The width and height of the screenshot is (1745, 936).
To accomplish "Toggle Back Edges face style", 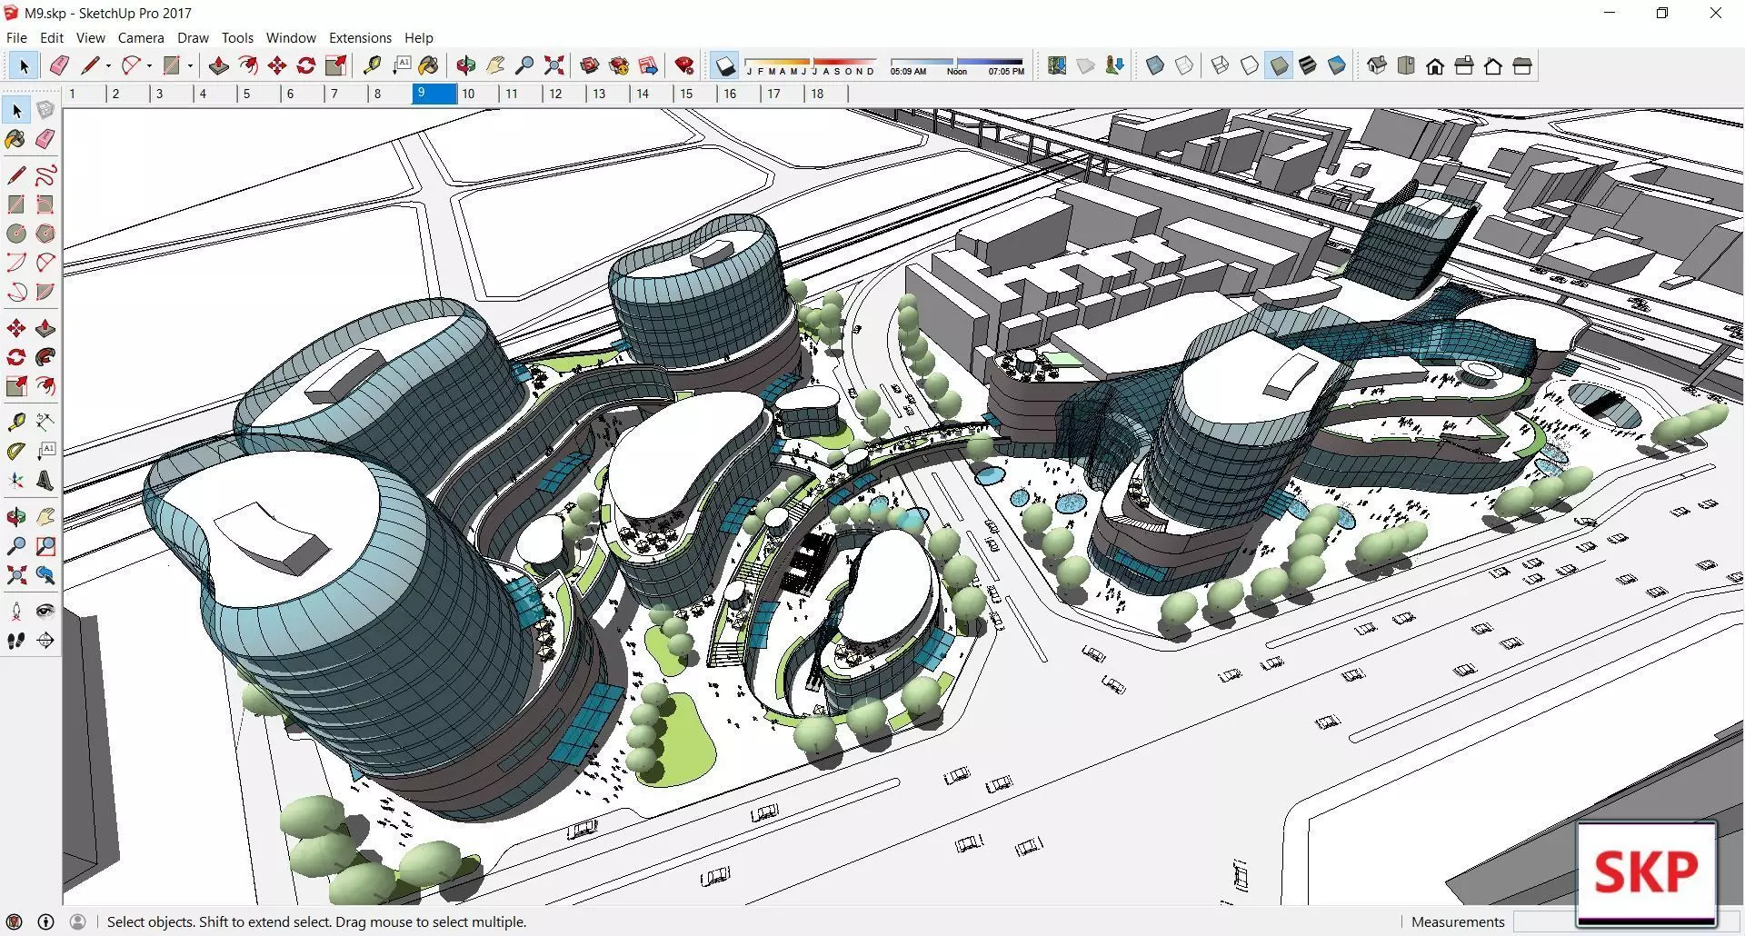I will click(1184, 65).
